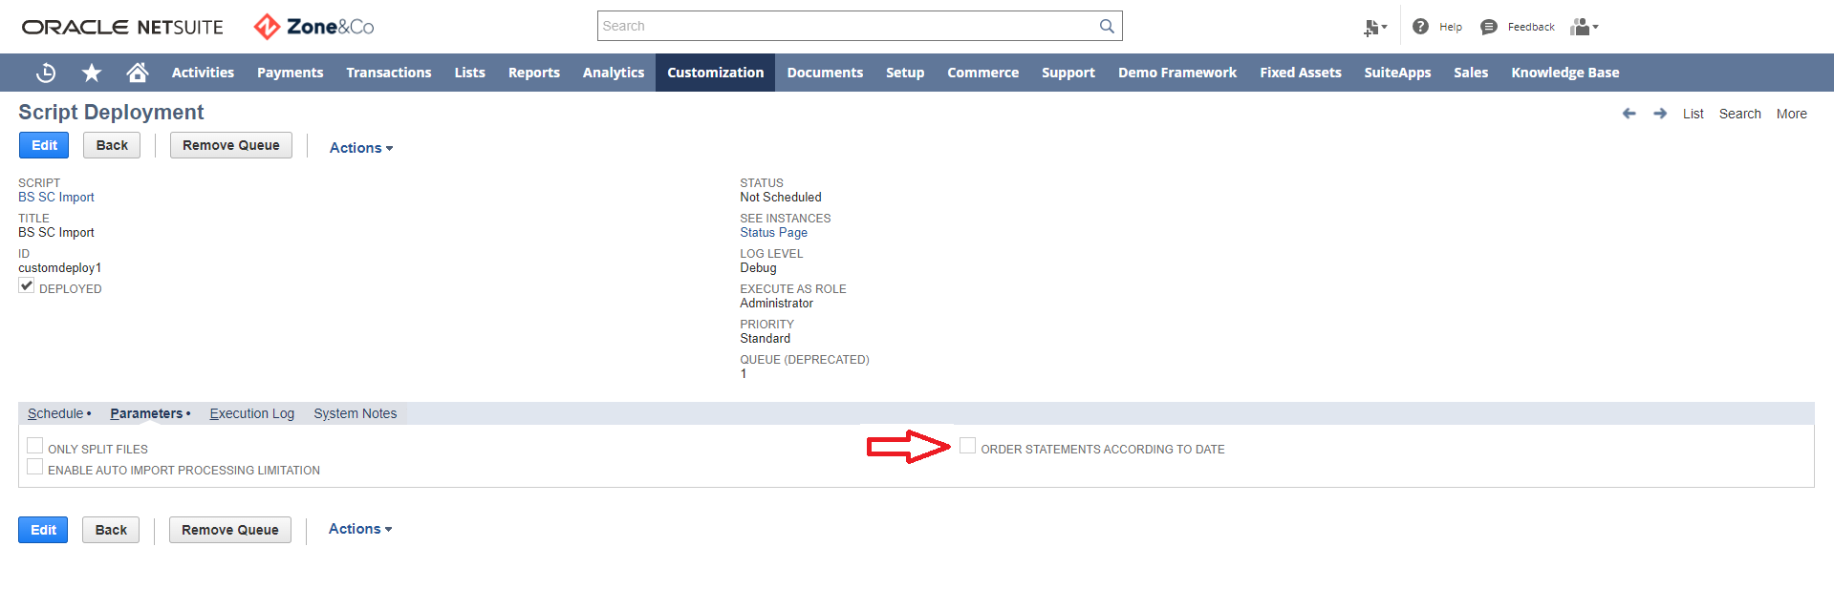Click the Not Scheduled status value
The width and height of the screenshot is (1834, 589).
[781, 198]
